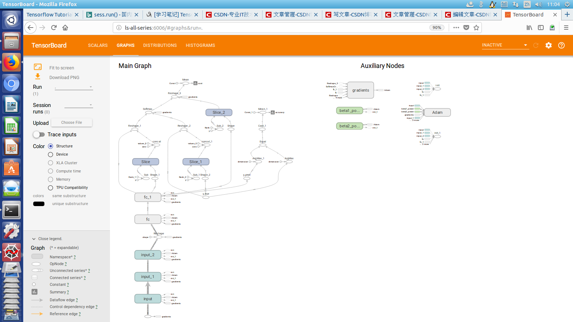Image resolution: width=573 pixels, height=322 pixels.
Task: Select the fc node in the graph
Action: click(x=148, y=219)
